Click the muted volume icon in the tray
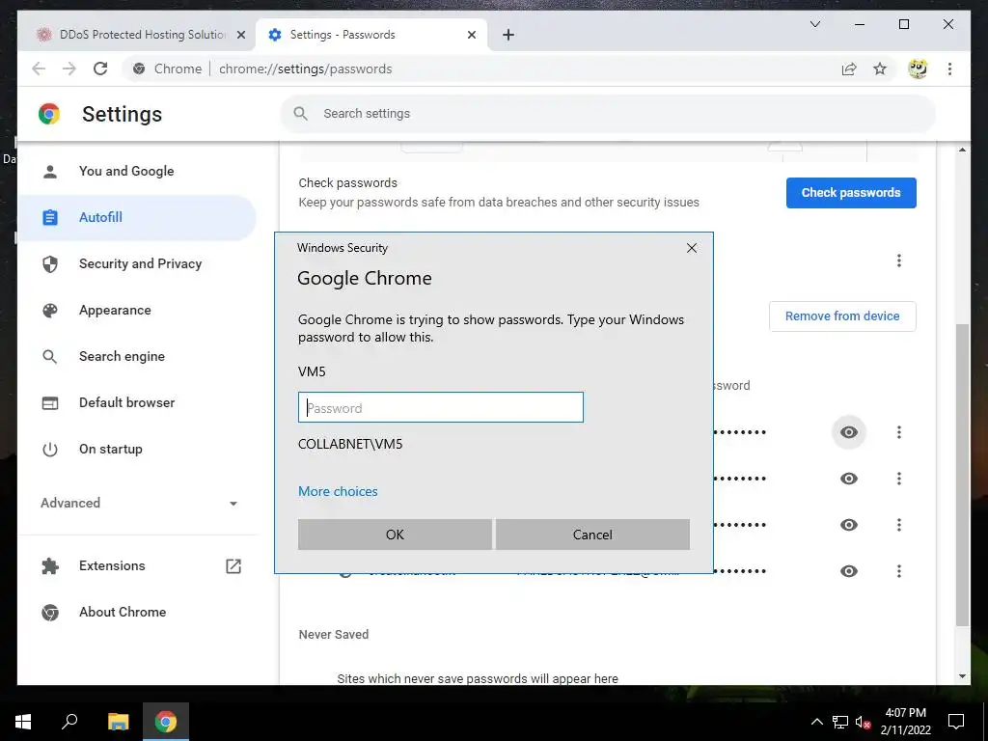988x741 pixels. [x=863, y=722]
